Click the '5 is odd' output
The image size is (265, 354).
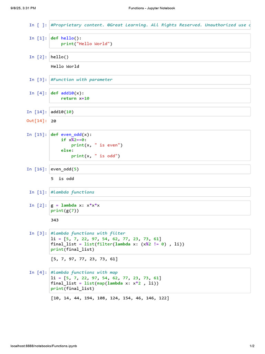coord(62,179)
